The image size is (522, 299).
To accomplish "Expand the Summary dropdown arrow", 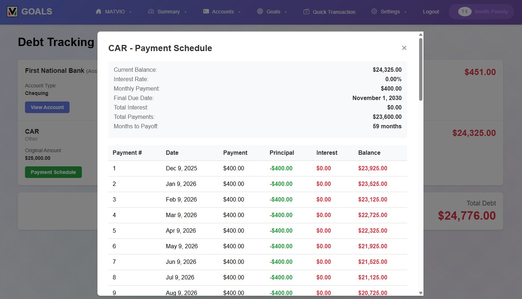I will click(185, 12).
